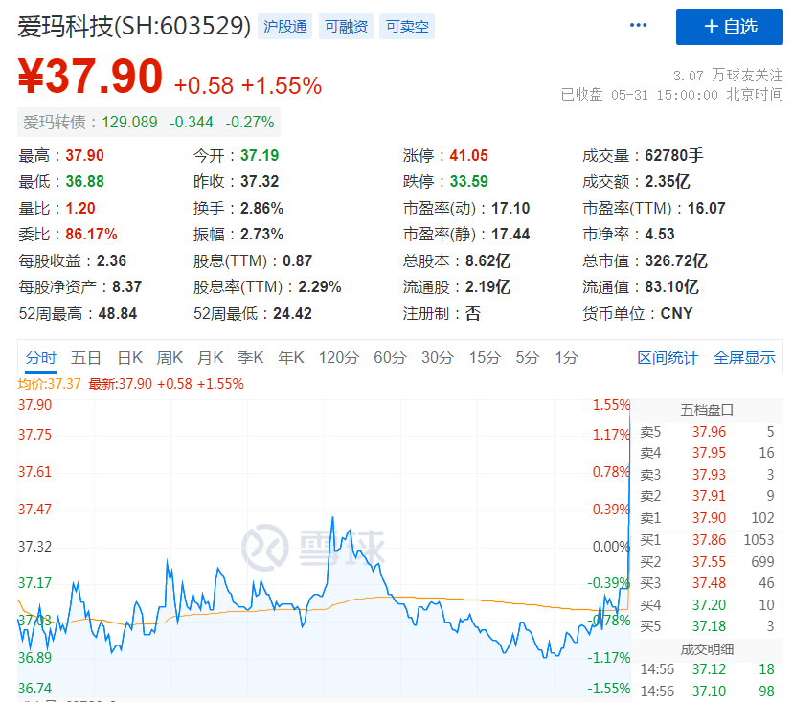
Task: Click the 买1 price 37.86
Action: [709, 539]
